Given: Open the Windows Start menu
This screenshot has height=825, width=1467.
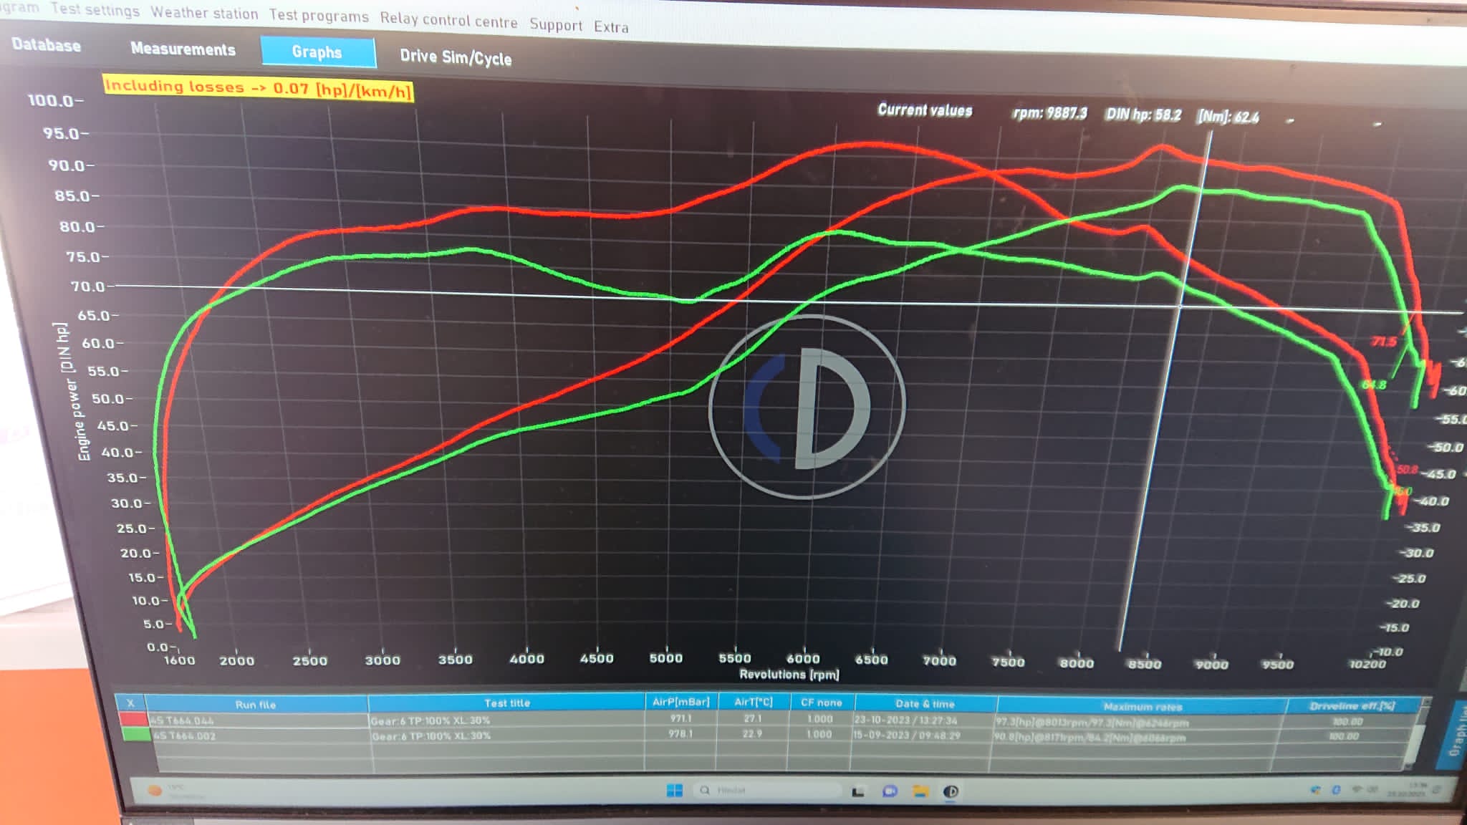Looking at the screenshot, I should click(x=674, y=790).
